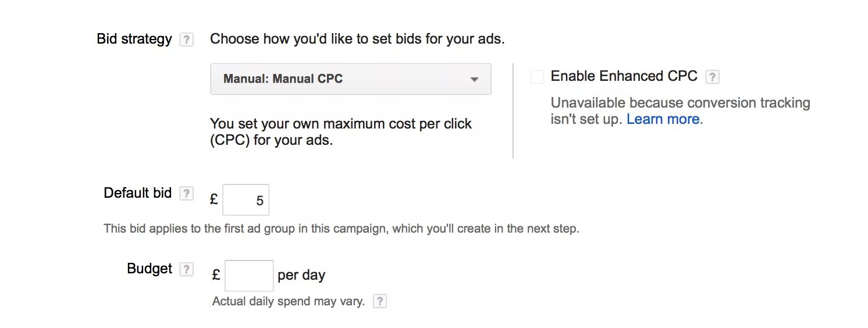
Task: Click the Default bid help icon
Action: pyautogui.click(x=186, y=194)
